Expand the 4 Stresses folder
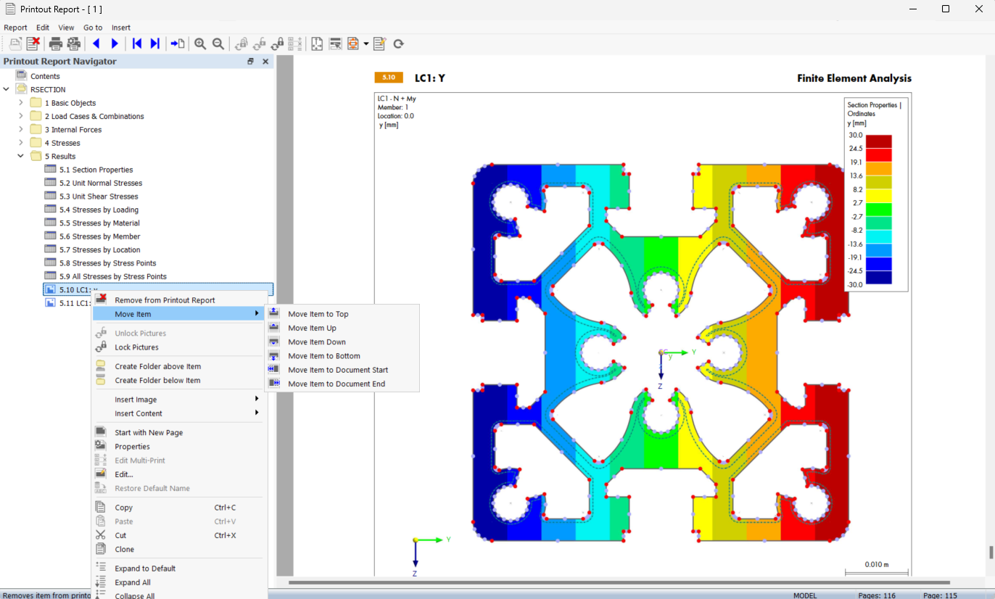Viewport: 995px width, 599px height. click(x=21, y=143)
